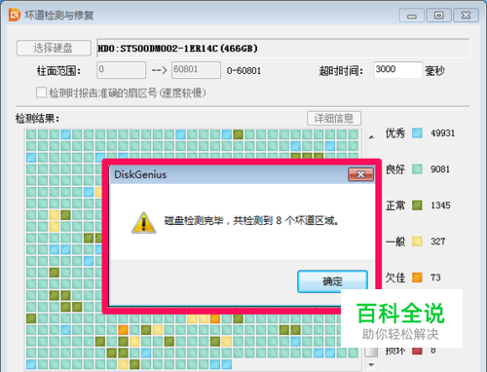Screen dimensions: 487x372
Task: Click the timeout field showing 3000
Action: pyautogui.click(x=397, y=69)
